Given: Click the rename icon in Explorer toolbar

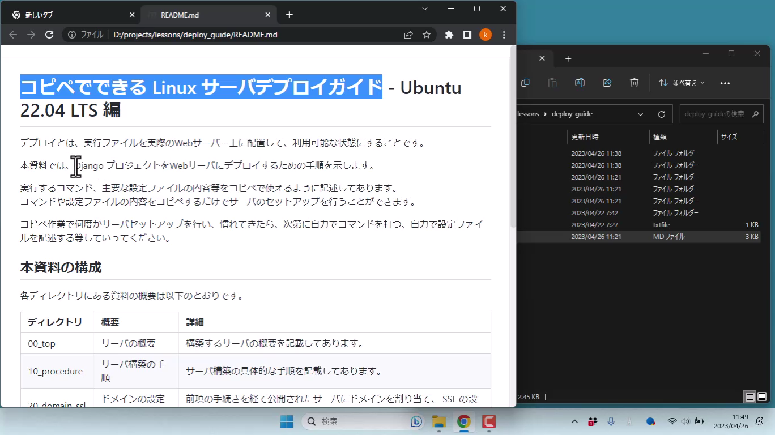Looking at the screenshot, I should coord(580,83).
